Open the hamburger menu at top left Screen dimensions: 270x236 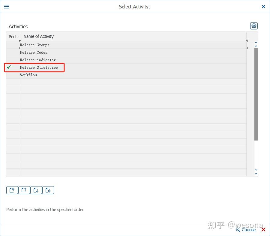(x=6, y=6)
